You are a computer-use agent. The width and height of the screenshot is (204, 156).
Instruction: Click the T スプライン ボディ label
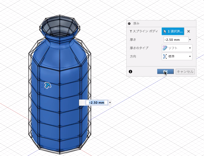tap(144, 31)
